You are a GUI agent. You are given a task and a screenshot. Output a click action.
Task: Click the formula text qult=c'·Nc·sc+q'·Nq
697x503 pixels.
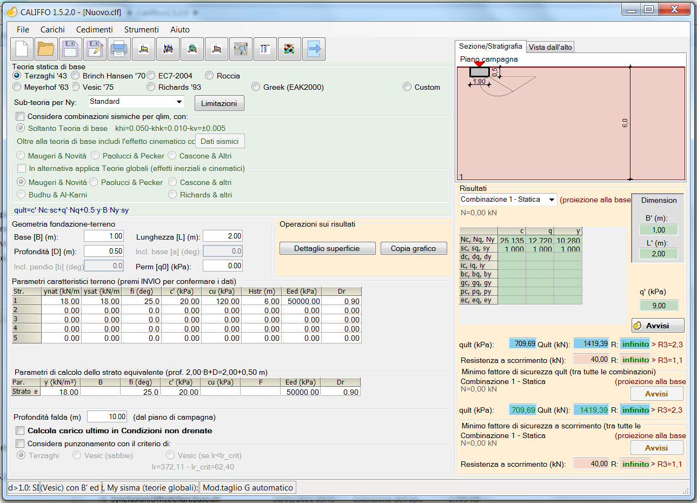click(x=71, y=210)
